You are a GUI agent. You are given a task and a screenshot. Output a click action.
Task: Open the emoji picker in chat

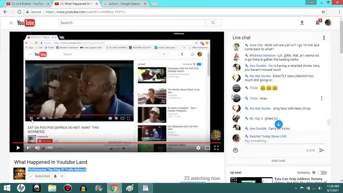[x=236, y=150]
